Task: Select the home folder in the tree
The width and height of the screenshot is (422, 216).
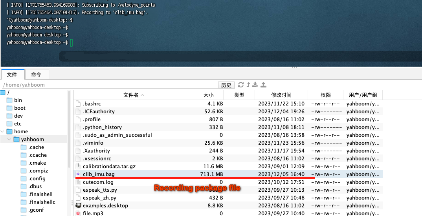Action: 21,131
